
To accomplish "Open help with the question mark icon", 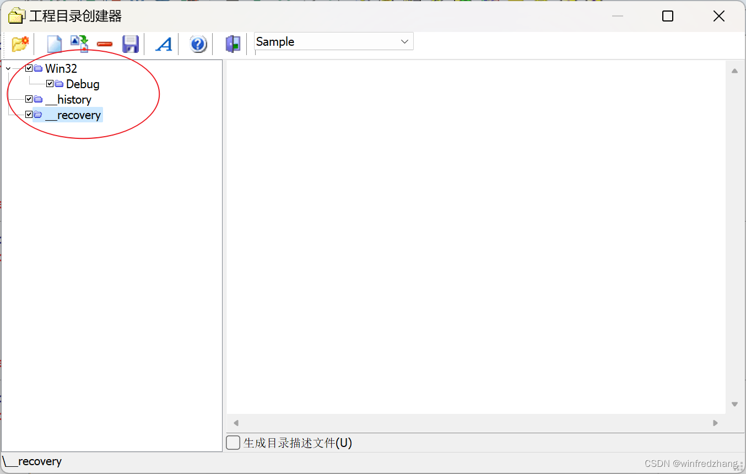I will (x=198, y=44).
